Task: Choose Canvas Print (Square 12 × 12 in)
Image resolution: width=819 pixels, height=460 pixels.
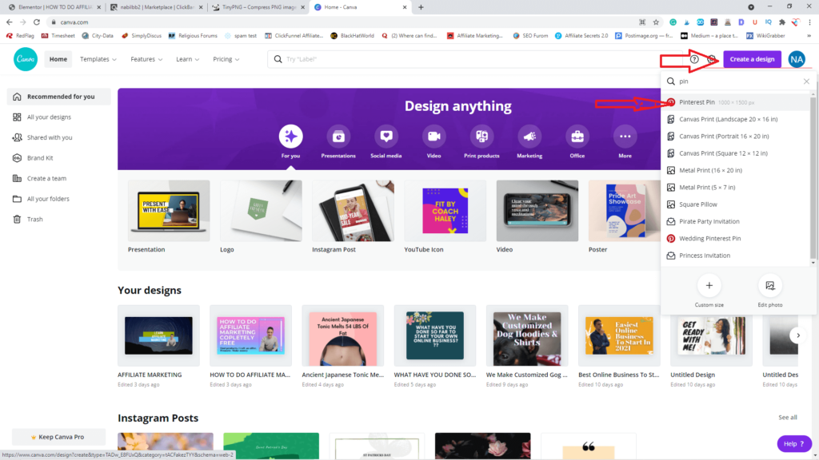Action: [736, 153]
